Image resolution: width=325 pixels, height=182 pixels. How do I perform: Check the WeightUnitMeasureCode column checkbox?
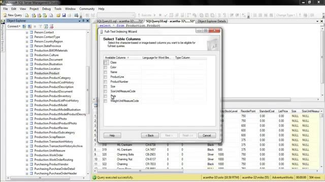point(106,101)
